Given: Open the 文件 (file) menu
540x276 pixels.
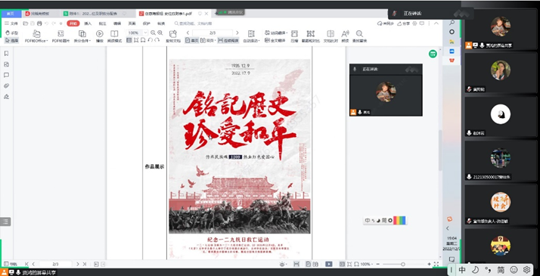Looking at the screenshot, I should [11, 23].
